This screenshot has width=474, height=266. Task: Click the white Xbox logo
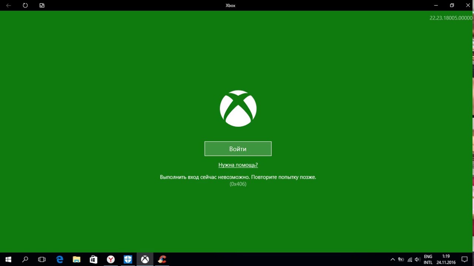click(238, 109)
